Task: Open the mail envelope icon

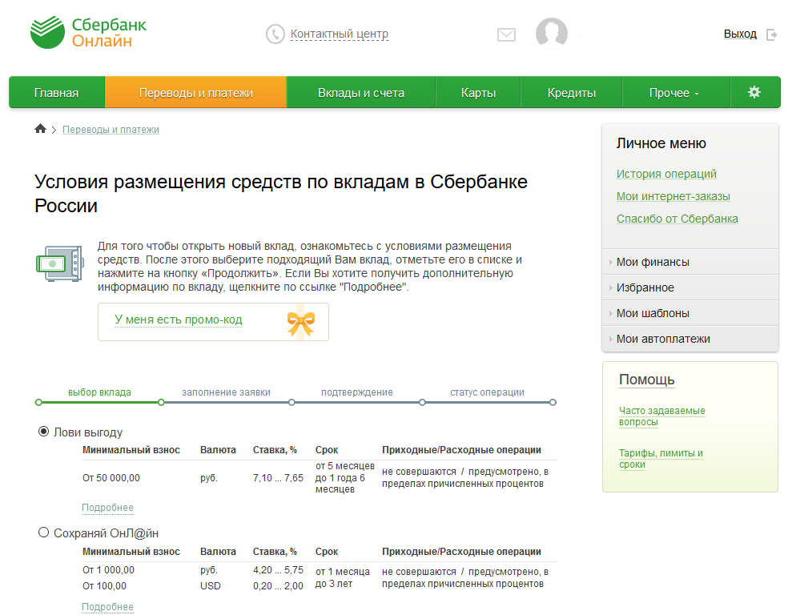Action: pyautogui.click(x=506, y=34)
